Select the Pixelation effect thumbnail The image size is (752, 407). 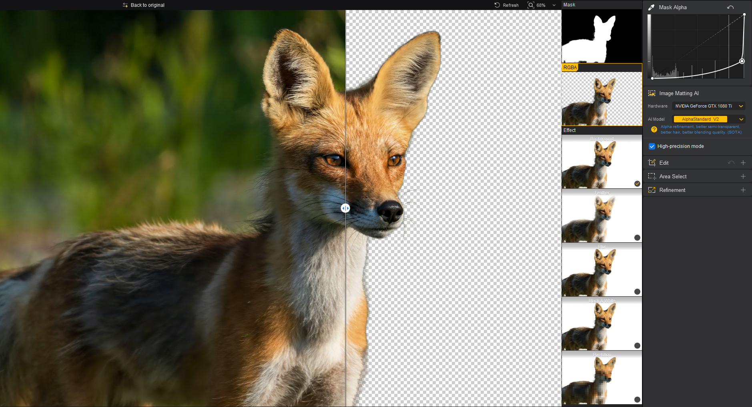(601, 378)
